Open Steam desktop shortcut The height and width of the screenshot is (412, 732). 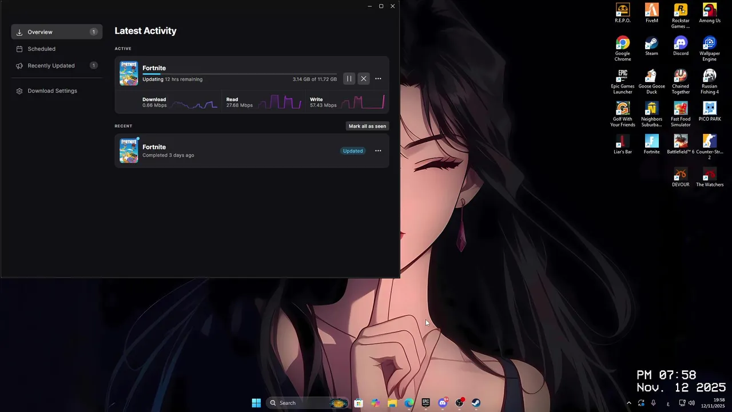tap(652, 46)
